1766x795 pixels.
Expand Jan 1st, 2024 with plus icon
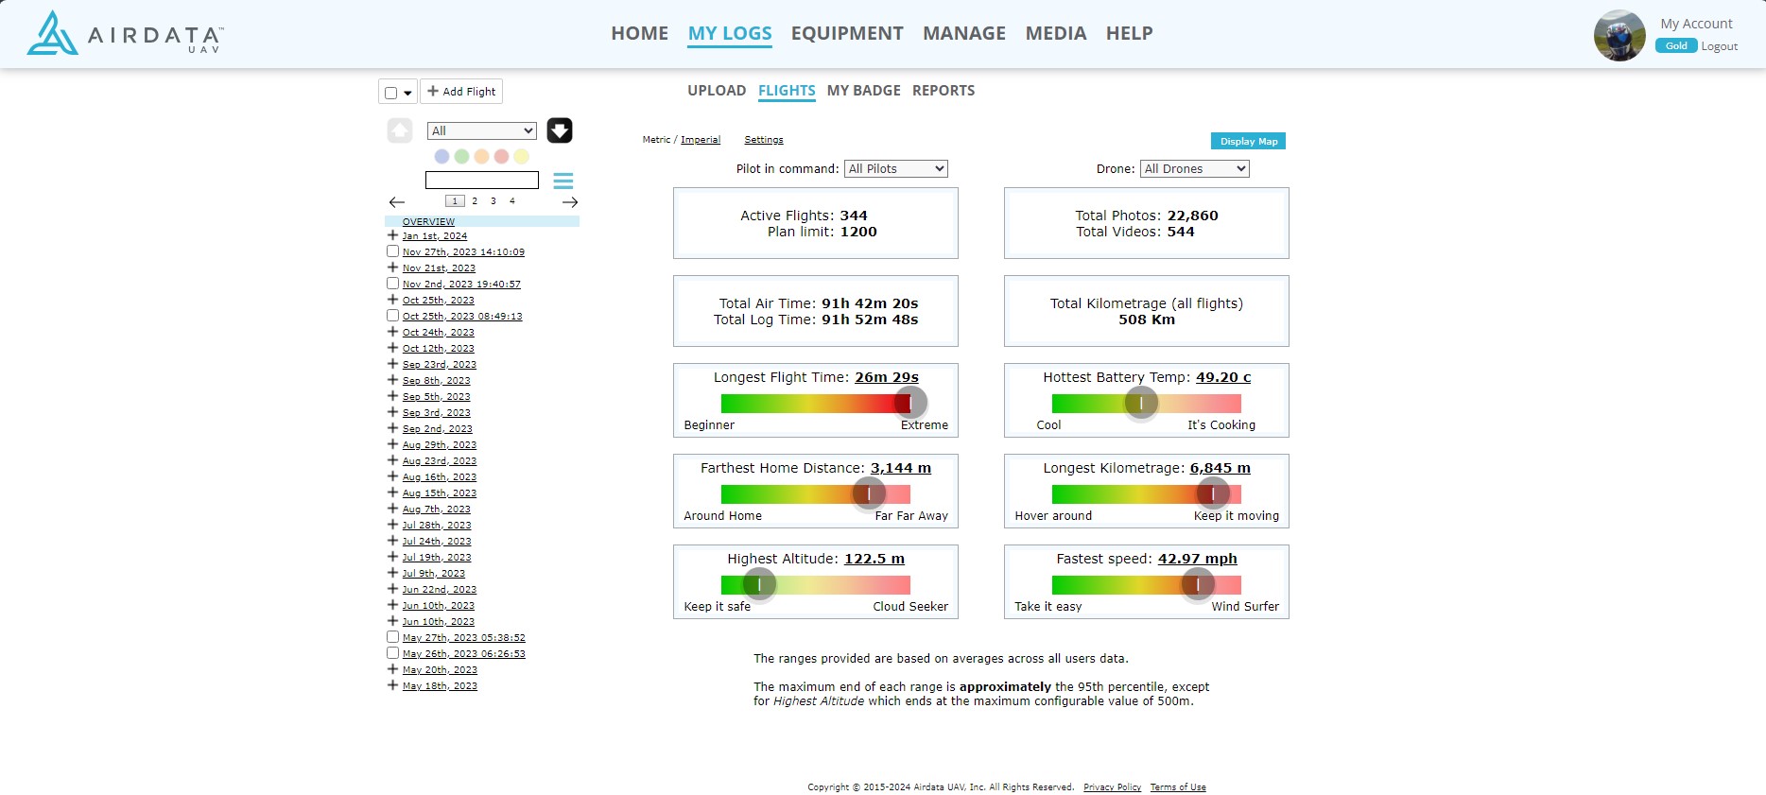(392, 235)
